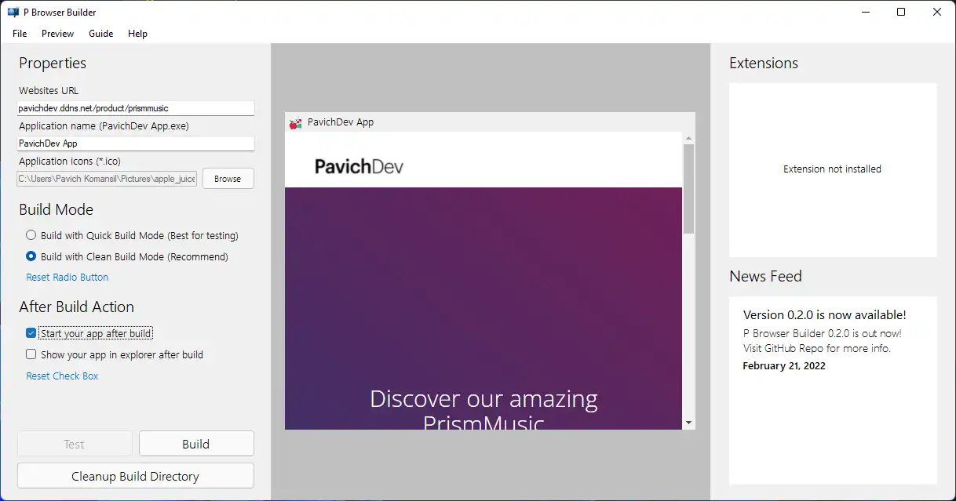
Task: Click the 'Extensions' panel heading
Action: tap(764, 64)
